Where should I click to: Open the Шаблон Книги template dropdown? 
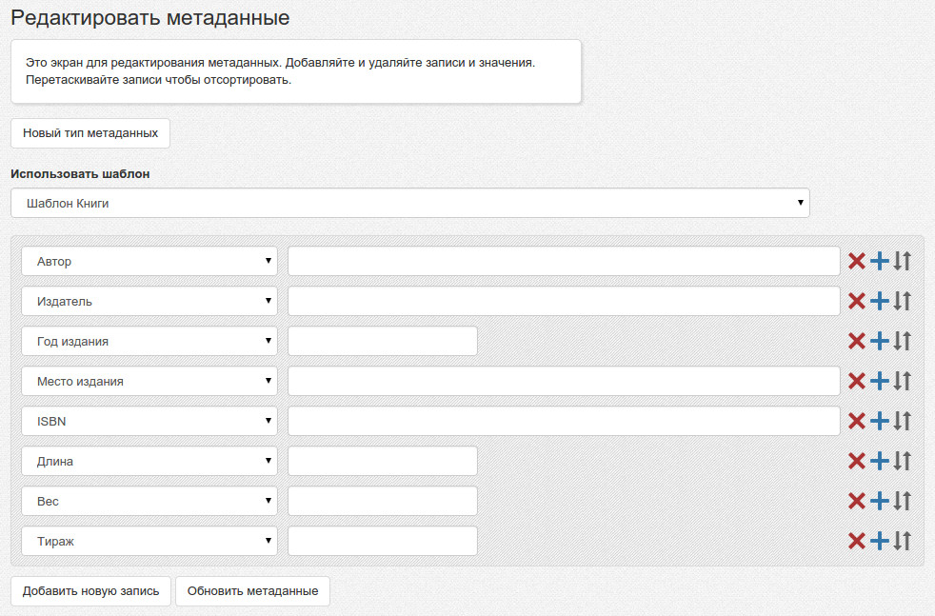click(409, 203)
